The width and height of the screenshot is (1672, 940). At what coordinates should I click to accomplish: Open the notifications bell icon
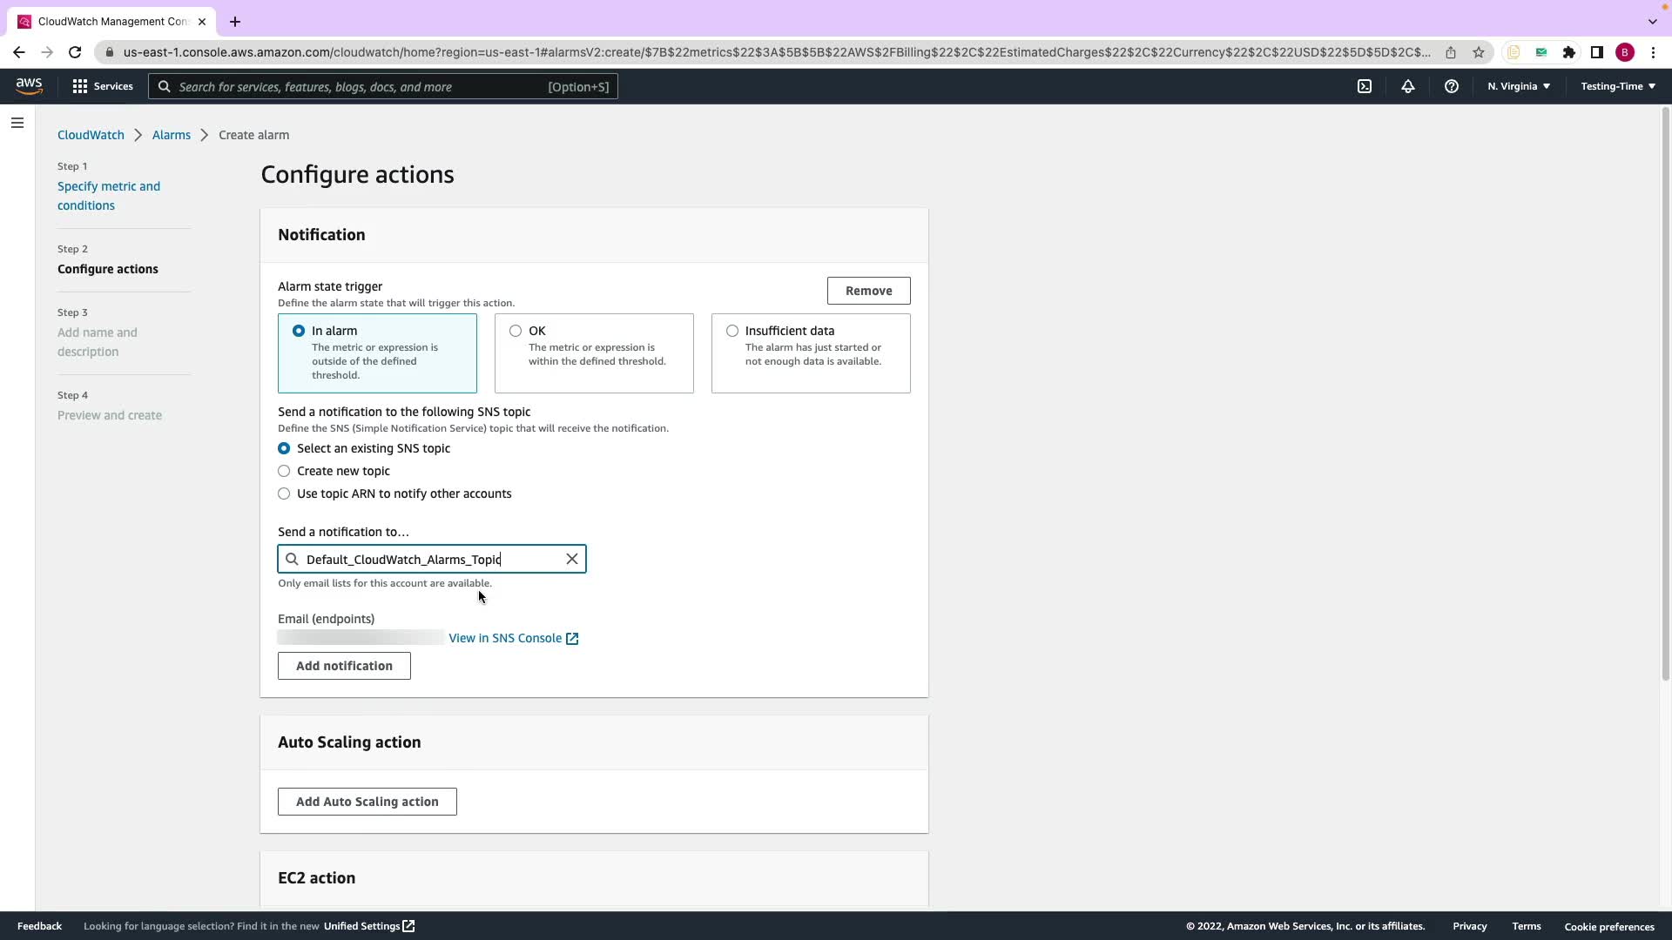click(1407, 86)
